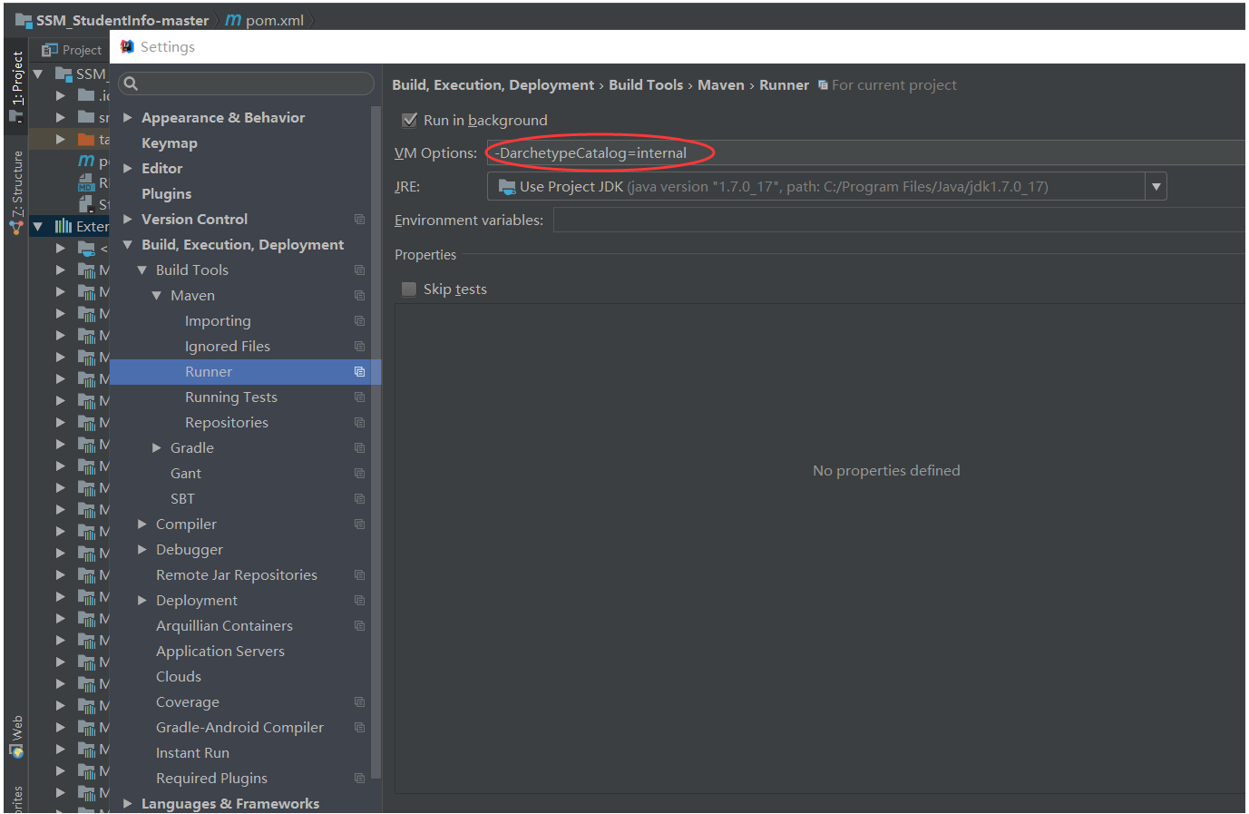Click project-level icon beside Coverage
This screenshot has height=814, width=1249.
click(359, 702)
